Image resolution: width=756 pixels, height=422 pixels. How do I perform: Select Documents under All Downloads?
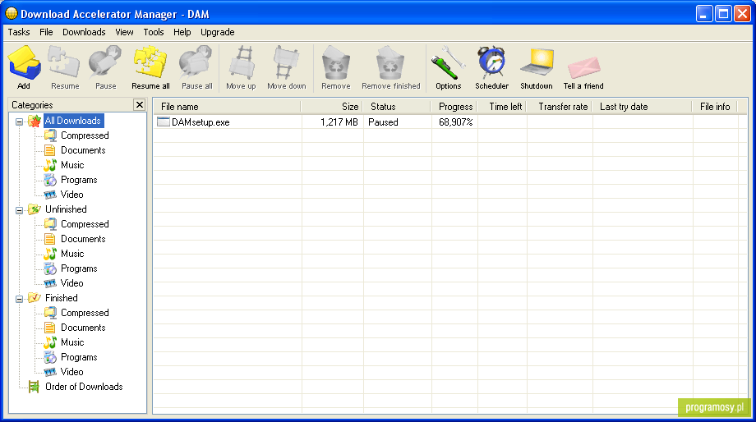click(x=83, y=150)
